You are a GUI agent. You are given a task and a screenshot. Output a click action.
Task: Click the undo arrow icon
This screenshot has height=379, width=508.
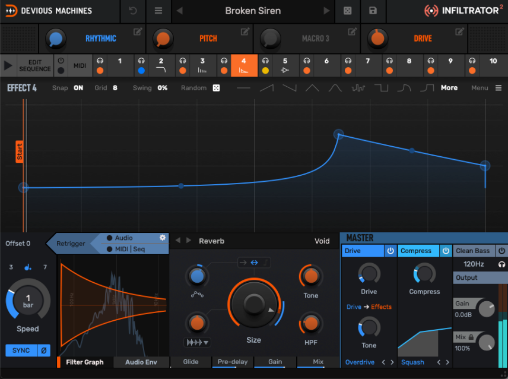click(133, 11)
